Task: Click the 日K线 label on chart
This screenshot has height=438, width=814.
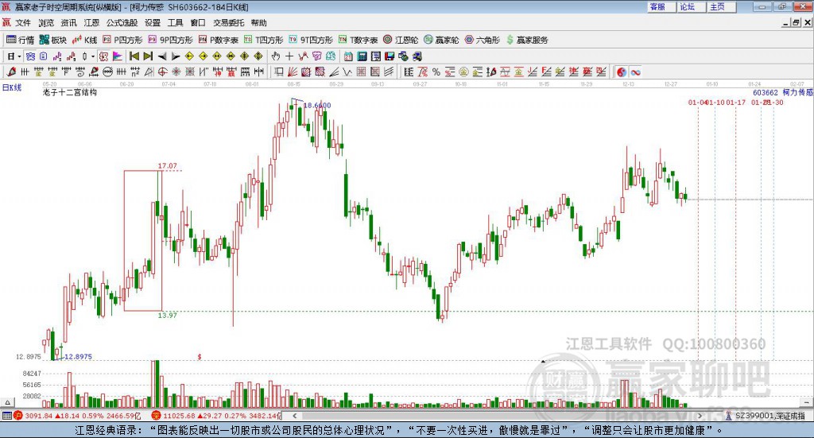Action: pos(12,87)
